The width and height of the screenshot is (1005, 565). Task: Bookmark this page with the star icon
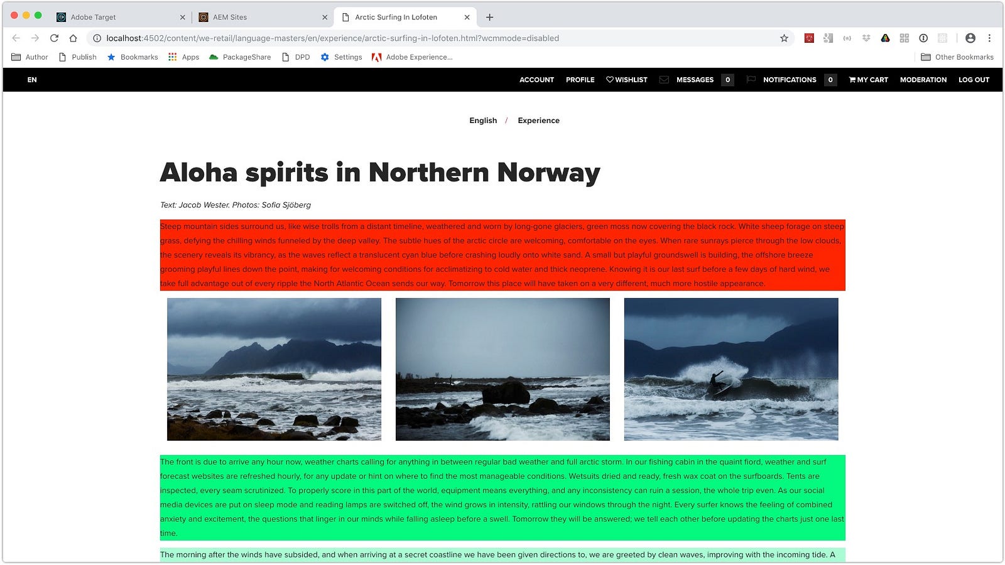(784, 38)
